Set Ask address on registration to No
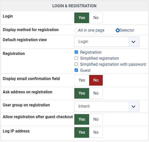The height and width of the screenshot is (142, 149). click(x=96, y=93)
